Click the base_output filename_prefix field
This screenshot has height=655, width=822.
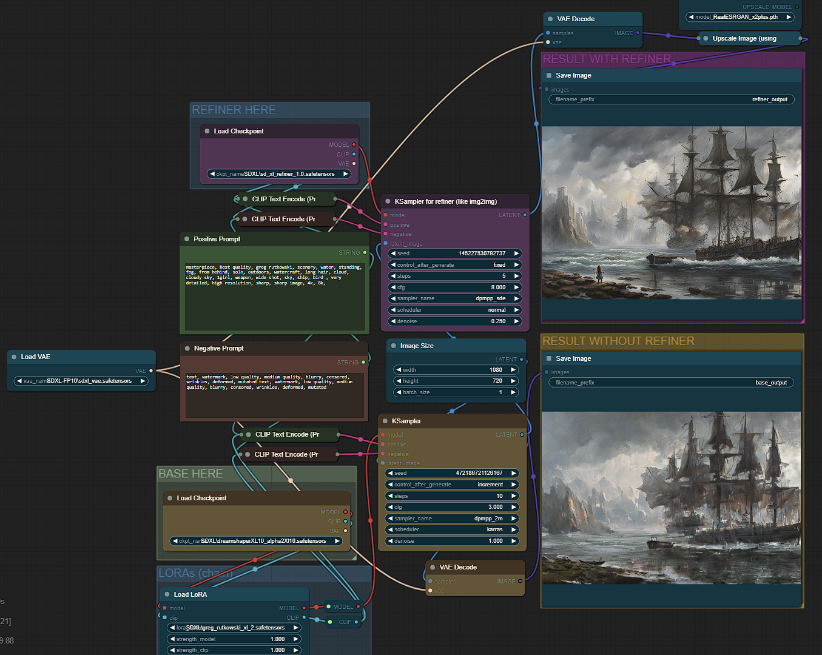click(x=670, y=383)
